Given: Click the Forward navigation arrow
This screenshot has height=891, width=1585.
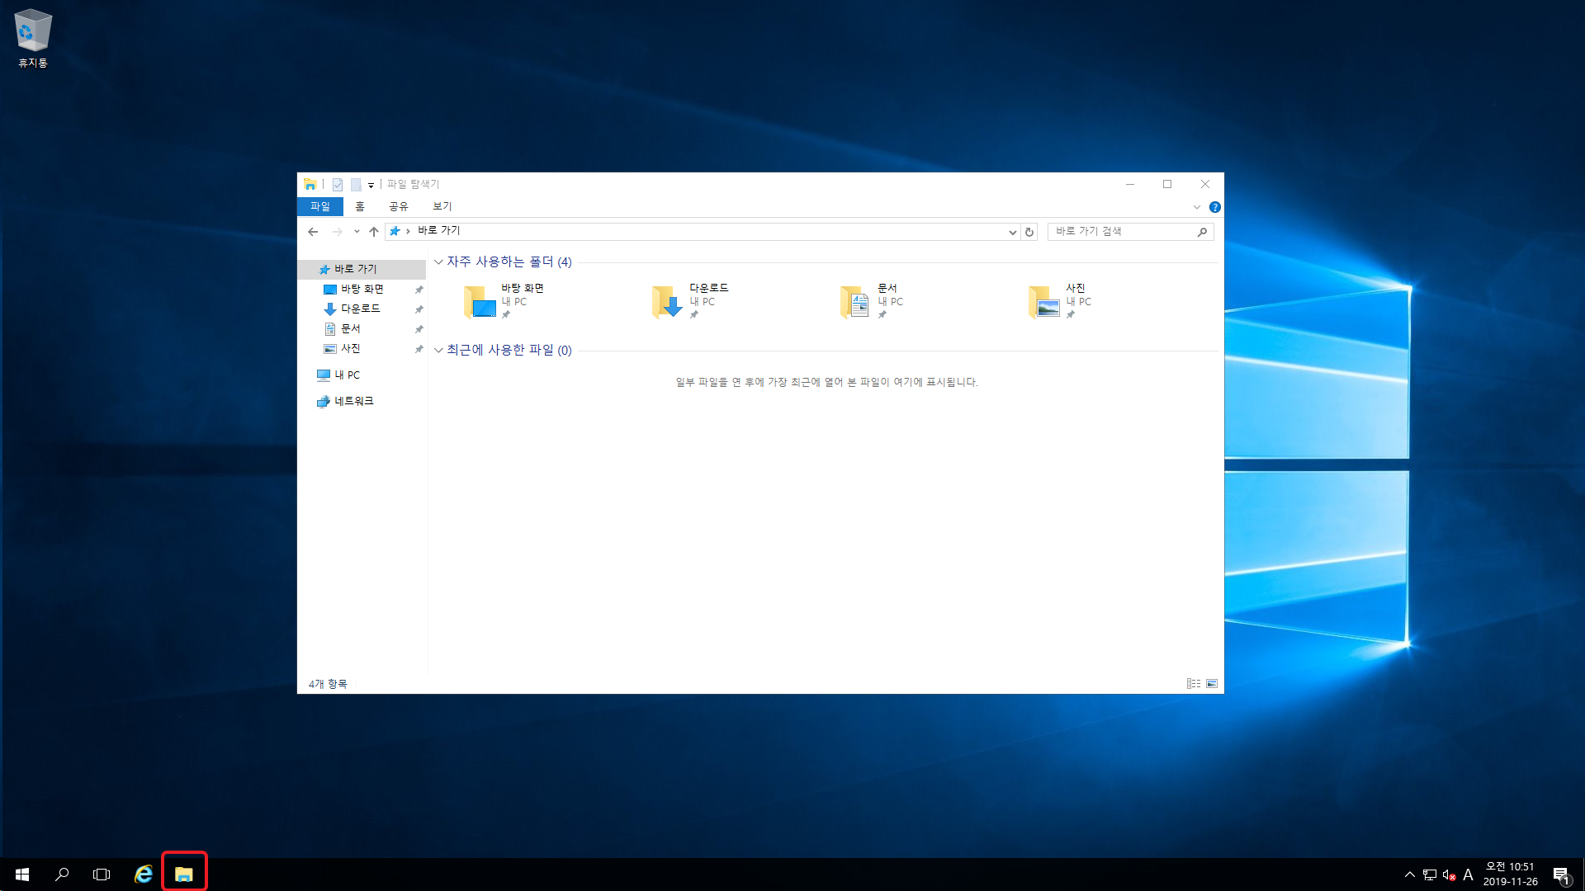Looking at the screenshot, I should [337, 232].
